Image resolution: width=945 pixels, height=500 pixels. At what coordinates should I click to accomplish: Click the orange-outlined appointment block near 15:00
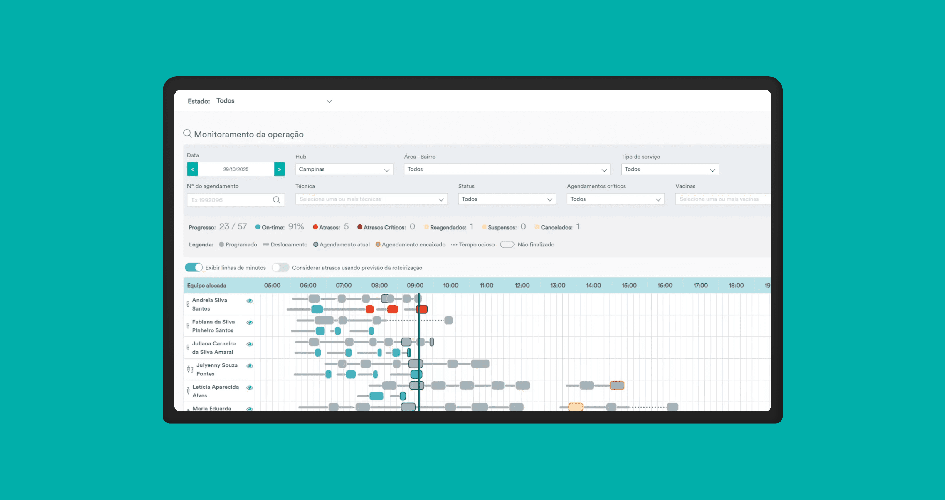pyautogui.click(x=617, y=385)
